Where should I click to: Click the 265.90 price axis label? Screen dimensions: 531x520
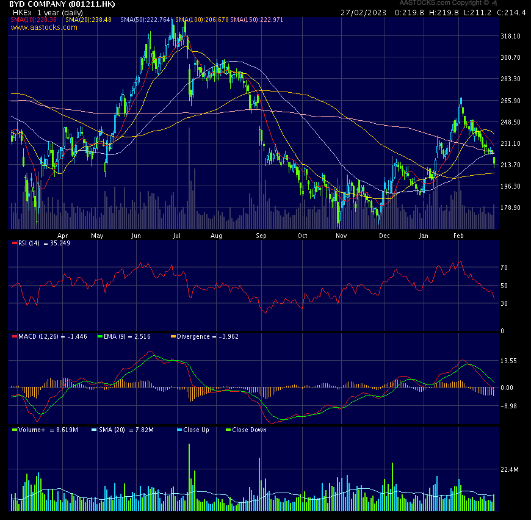click(510, 101)
